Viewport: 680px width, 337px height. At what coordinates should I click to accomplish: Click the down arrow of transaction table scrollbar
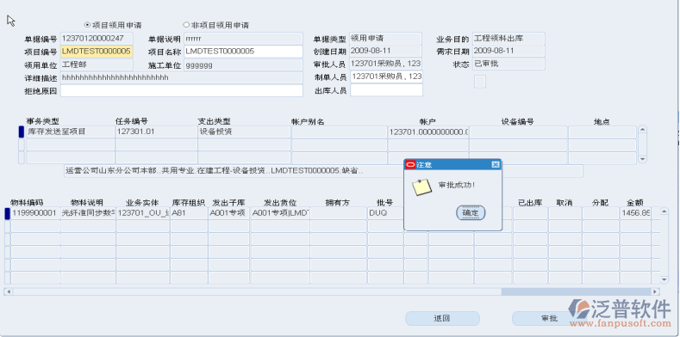(x=643, y=160)
